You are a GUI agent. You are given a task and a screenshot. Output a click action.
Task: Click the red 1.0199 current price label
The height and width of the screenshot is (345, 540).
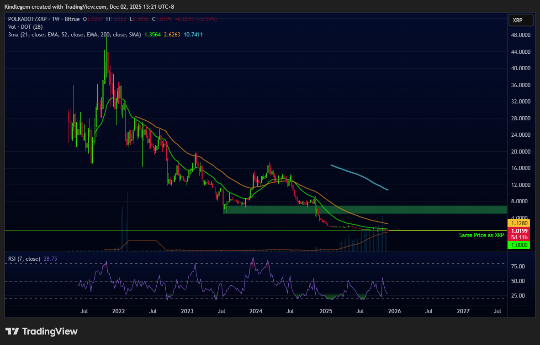click(519, 231)
